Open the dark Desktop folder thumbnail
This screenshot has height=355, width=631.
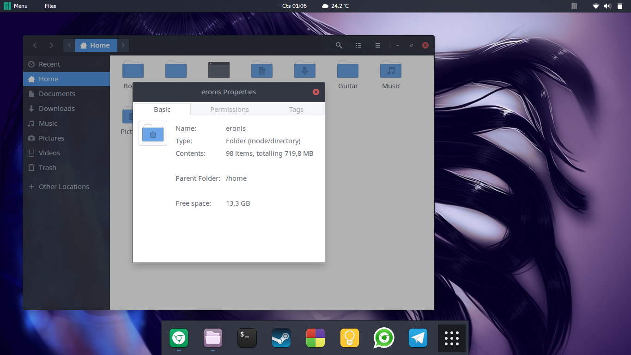pyautogui.click(x=219, y=69)
